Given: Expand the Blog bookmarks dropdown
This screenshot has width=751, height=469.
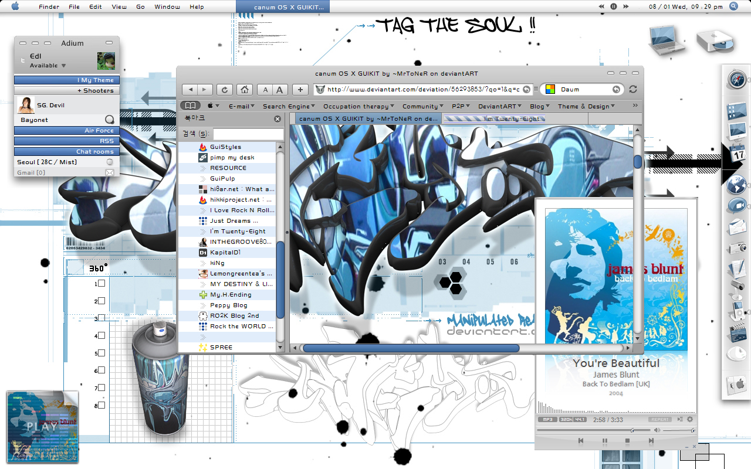Looking at the screenshot, I should click(540, 106).
